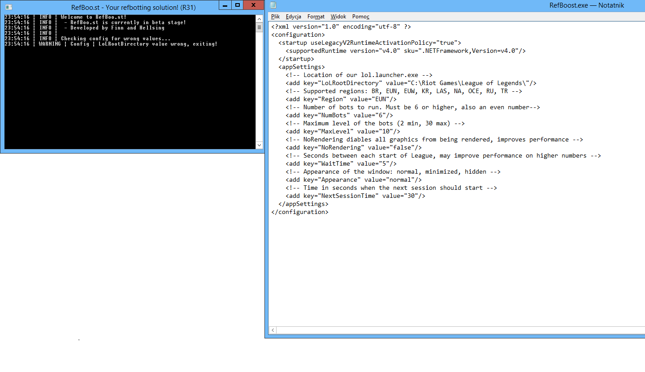Viewport: 645px width, 372px height.
Task: Click the xml version declaration line
Action: pyautogui.click(x=341, y=27)
